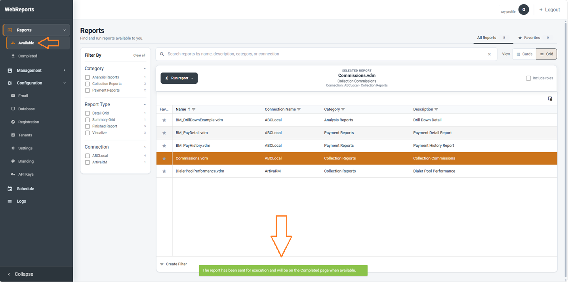The height and width of the screenshot is (282, 568).
Task: Clear the report search box with X
Action: point(489,54)
